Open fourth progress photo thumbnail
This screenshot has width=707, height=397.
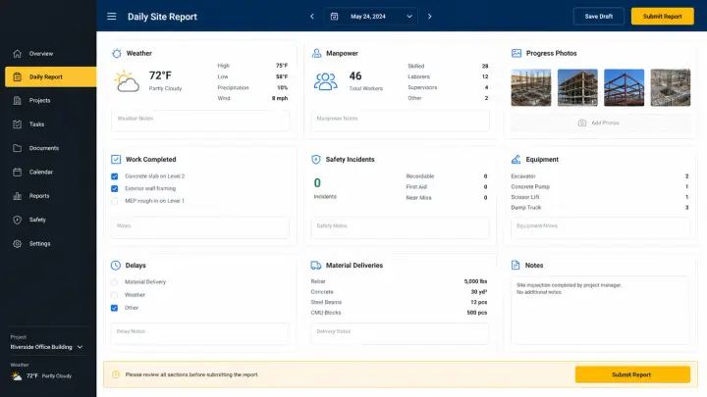671,87
